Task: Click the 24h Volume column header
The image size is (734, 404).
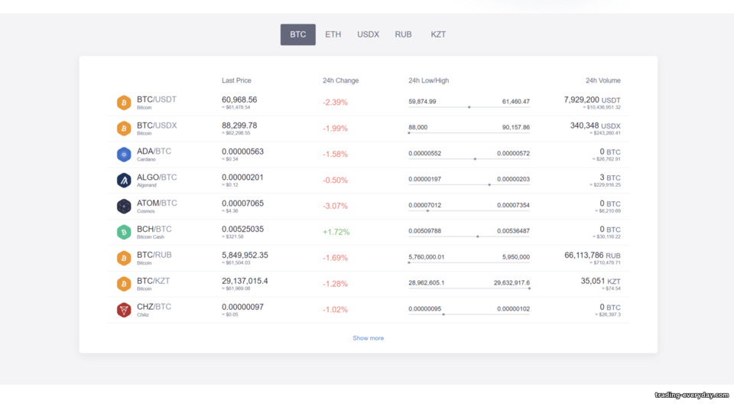Action: tap(603, 80)
